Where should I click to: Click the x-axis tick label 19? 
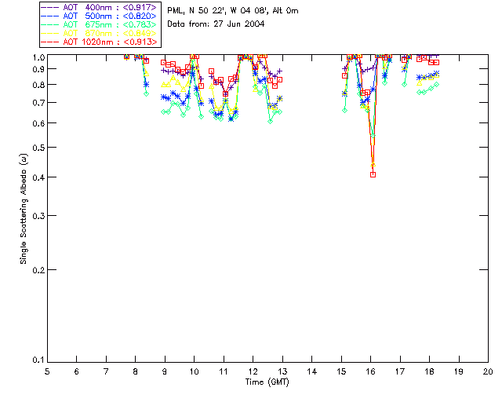tap(459, 371)
